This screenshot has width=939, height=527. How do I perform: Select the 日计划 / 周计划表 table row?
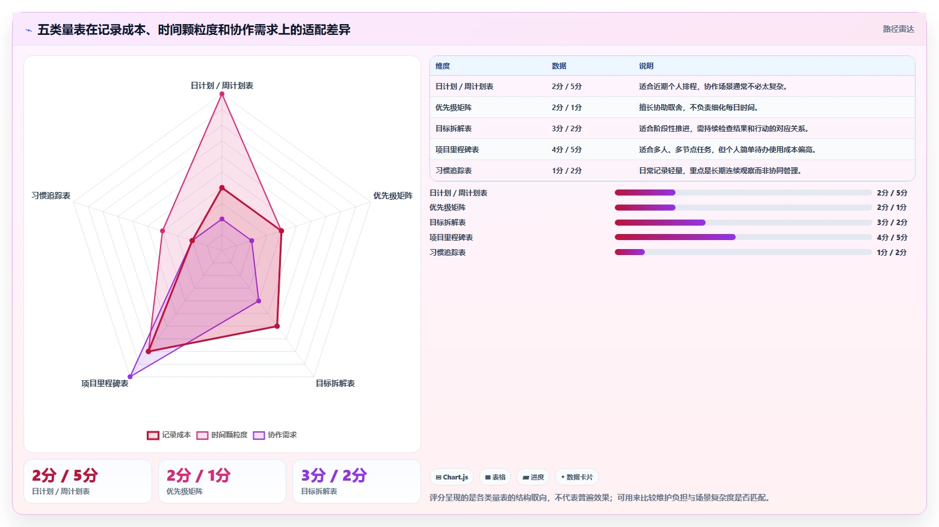673,87
